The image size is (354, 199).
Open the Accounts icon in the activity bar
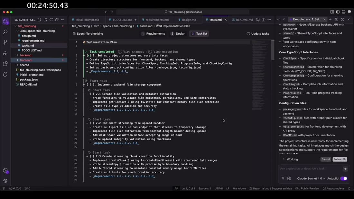6,171
